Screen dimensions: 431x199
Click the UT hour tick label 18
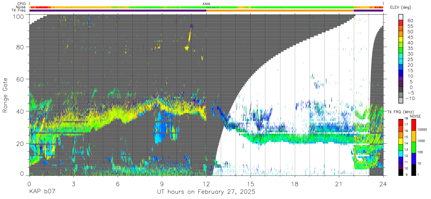[295, 184]
